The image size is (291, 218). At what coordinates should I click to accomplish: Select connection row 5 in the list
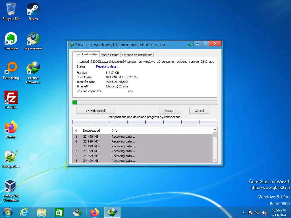tap(143, 156)
